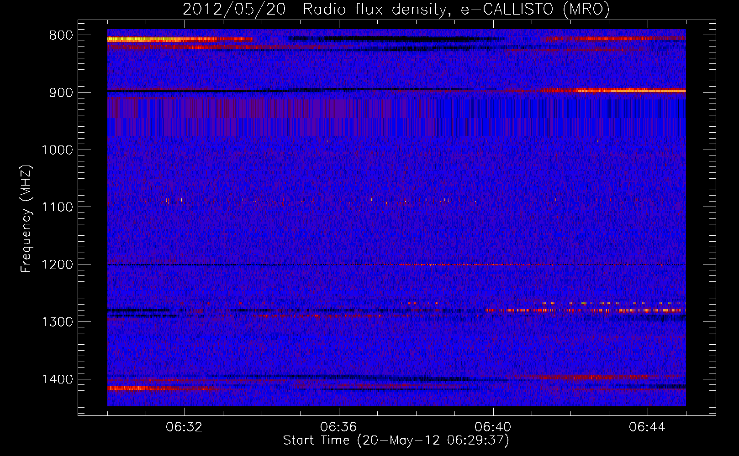
Task: Click the date '2012/05/20' in the title
Action: coord(234,9)
